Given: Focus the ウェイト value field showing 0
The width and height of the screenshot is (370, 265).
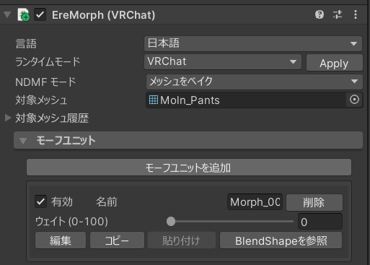Looking at the screenshot, I should [x=320, y=222].
